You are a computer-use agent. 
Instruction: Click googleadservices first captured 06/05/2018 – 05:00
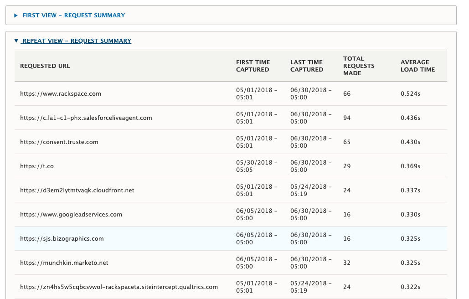pyautogui.click(x=257, y=214)
